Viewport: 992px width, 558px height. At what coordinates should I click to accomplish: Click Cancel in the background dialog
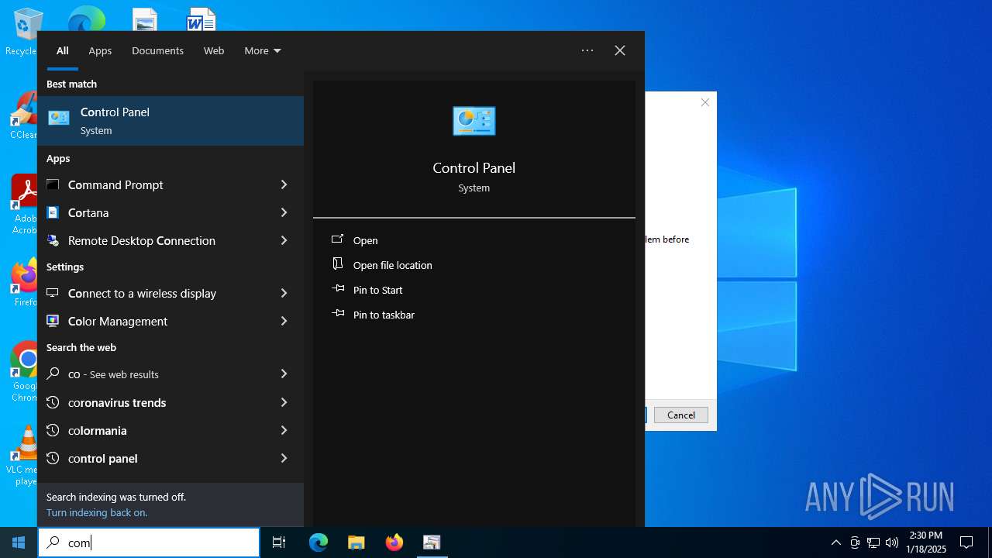680,415
